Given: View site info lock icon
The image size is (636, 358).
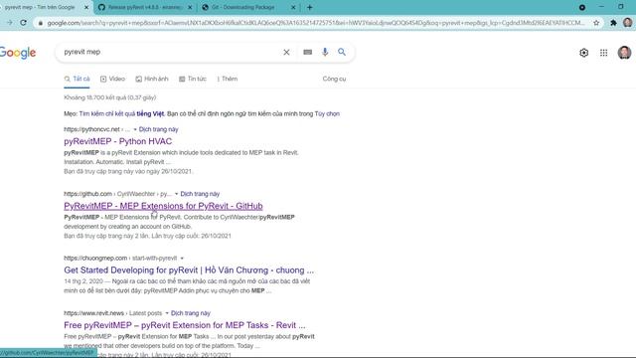Looking at the screenshot, I should point(40,23).
